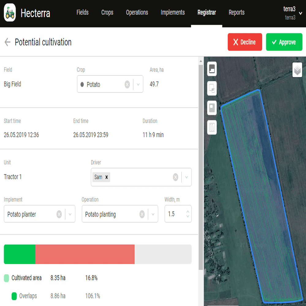Viewport: 306px width, 306px height.
Task: Toggle the map overlay with small inner square
Action: tap(212, 108)
